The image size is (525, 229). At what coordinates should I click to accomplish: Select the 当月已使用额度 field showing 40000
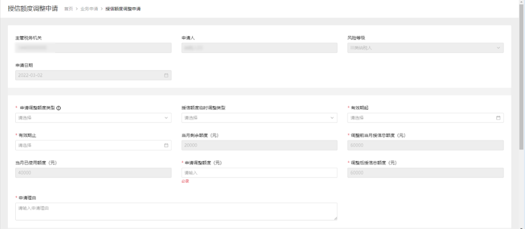coord(94,173)
